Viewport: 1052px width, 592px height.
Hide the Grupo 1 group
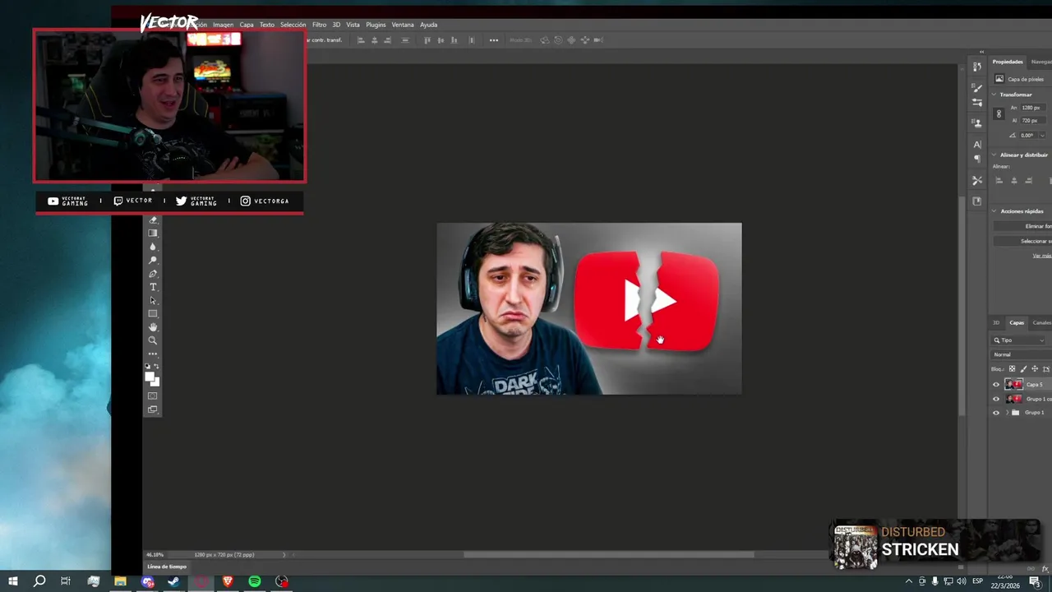pos(996,413)
